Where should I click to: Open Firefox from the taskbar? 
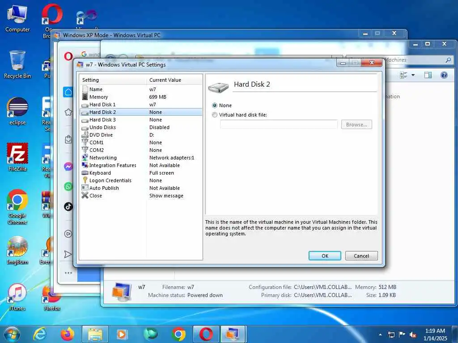pyautogui.click(x=68, y=334)
